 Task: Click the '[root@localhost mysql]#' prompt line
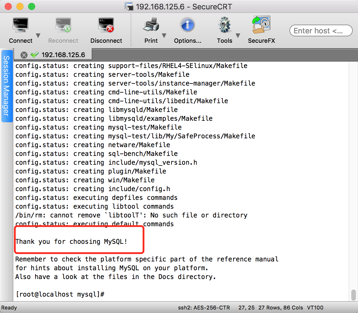[60, 294]
